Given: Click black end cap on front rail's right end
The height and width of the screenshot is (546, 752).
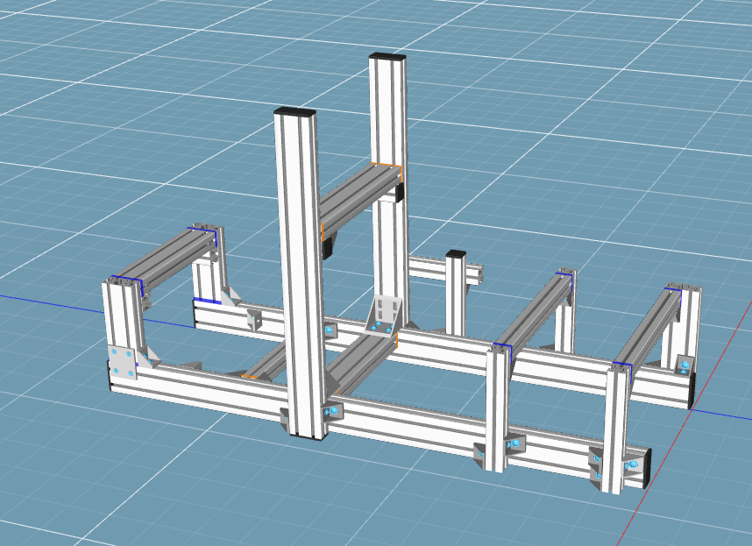Looking at the screenshot, I should tap(648, 467).
